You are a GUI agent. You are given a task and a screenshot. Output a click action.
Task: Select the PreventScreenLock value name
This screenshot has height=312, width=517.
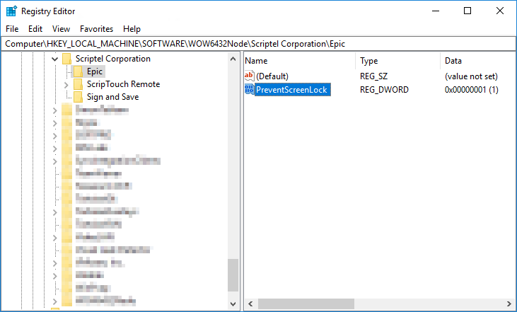[292, 90]
